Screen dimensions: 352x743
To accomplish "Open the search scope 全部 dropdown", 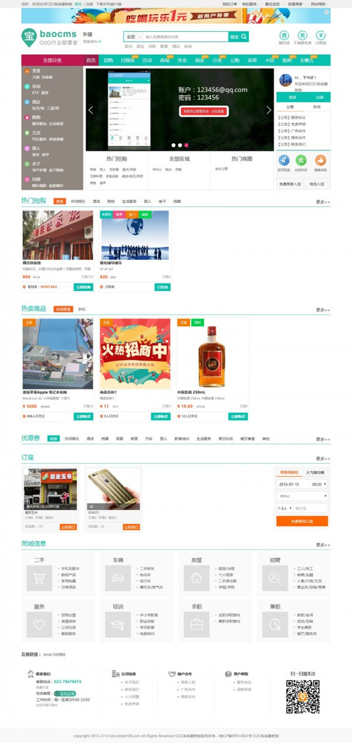I will [x=133, y=37].
